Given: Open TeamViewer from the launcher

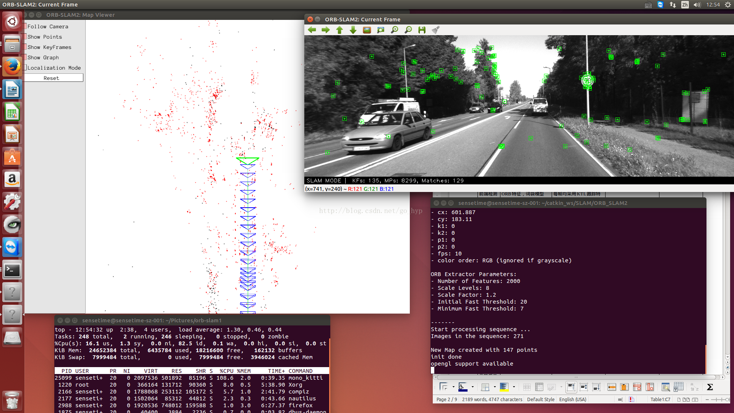Looking at the screenshot, I should 12,247.
